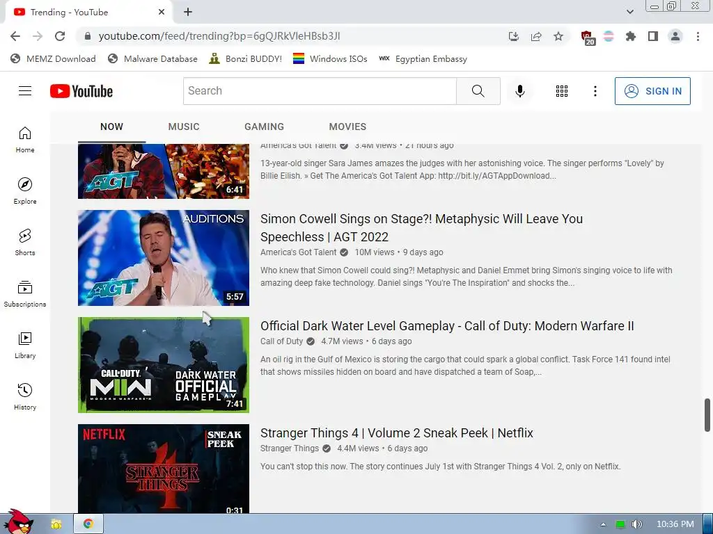Click America's Got Talent channel under Simon Cowell video
The image size is (713, 534).
point(298,252)
